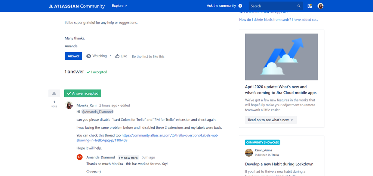Image resolution: width=373 pixels, height=176 pixels.
Task: Open the 'How do i delete labels from cards' link
Action: [x=278, y=20]
